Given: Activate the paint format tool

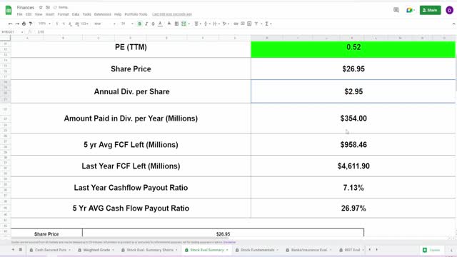Looking at the screenshot, I should pyautogui.click(x=31, y=24).
